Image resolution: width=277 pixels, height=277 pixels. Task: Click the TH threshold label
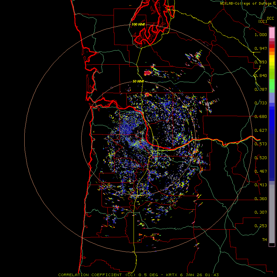tap(264, 239)
